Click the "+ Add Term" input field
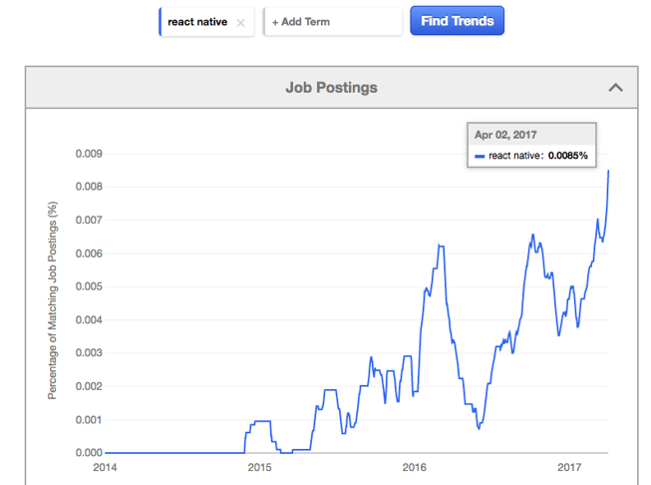The width and height of the screenshot is (651, 485). (x=333, y=21)
